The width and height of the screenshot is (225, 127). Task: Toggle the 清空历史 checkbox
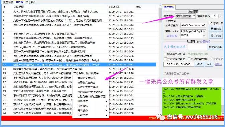coord(211,23)
